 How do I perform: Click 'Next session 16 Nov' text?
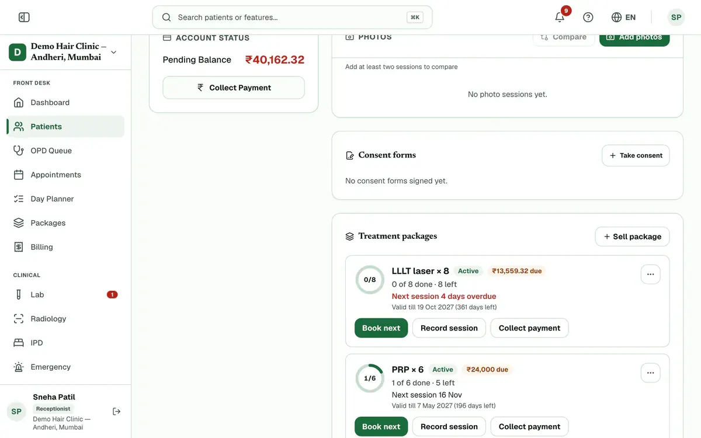[427, 395]
